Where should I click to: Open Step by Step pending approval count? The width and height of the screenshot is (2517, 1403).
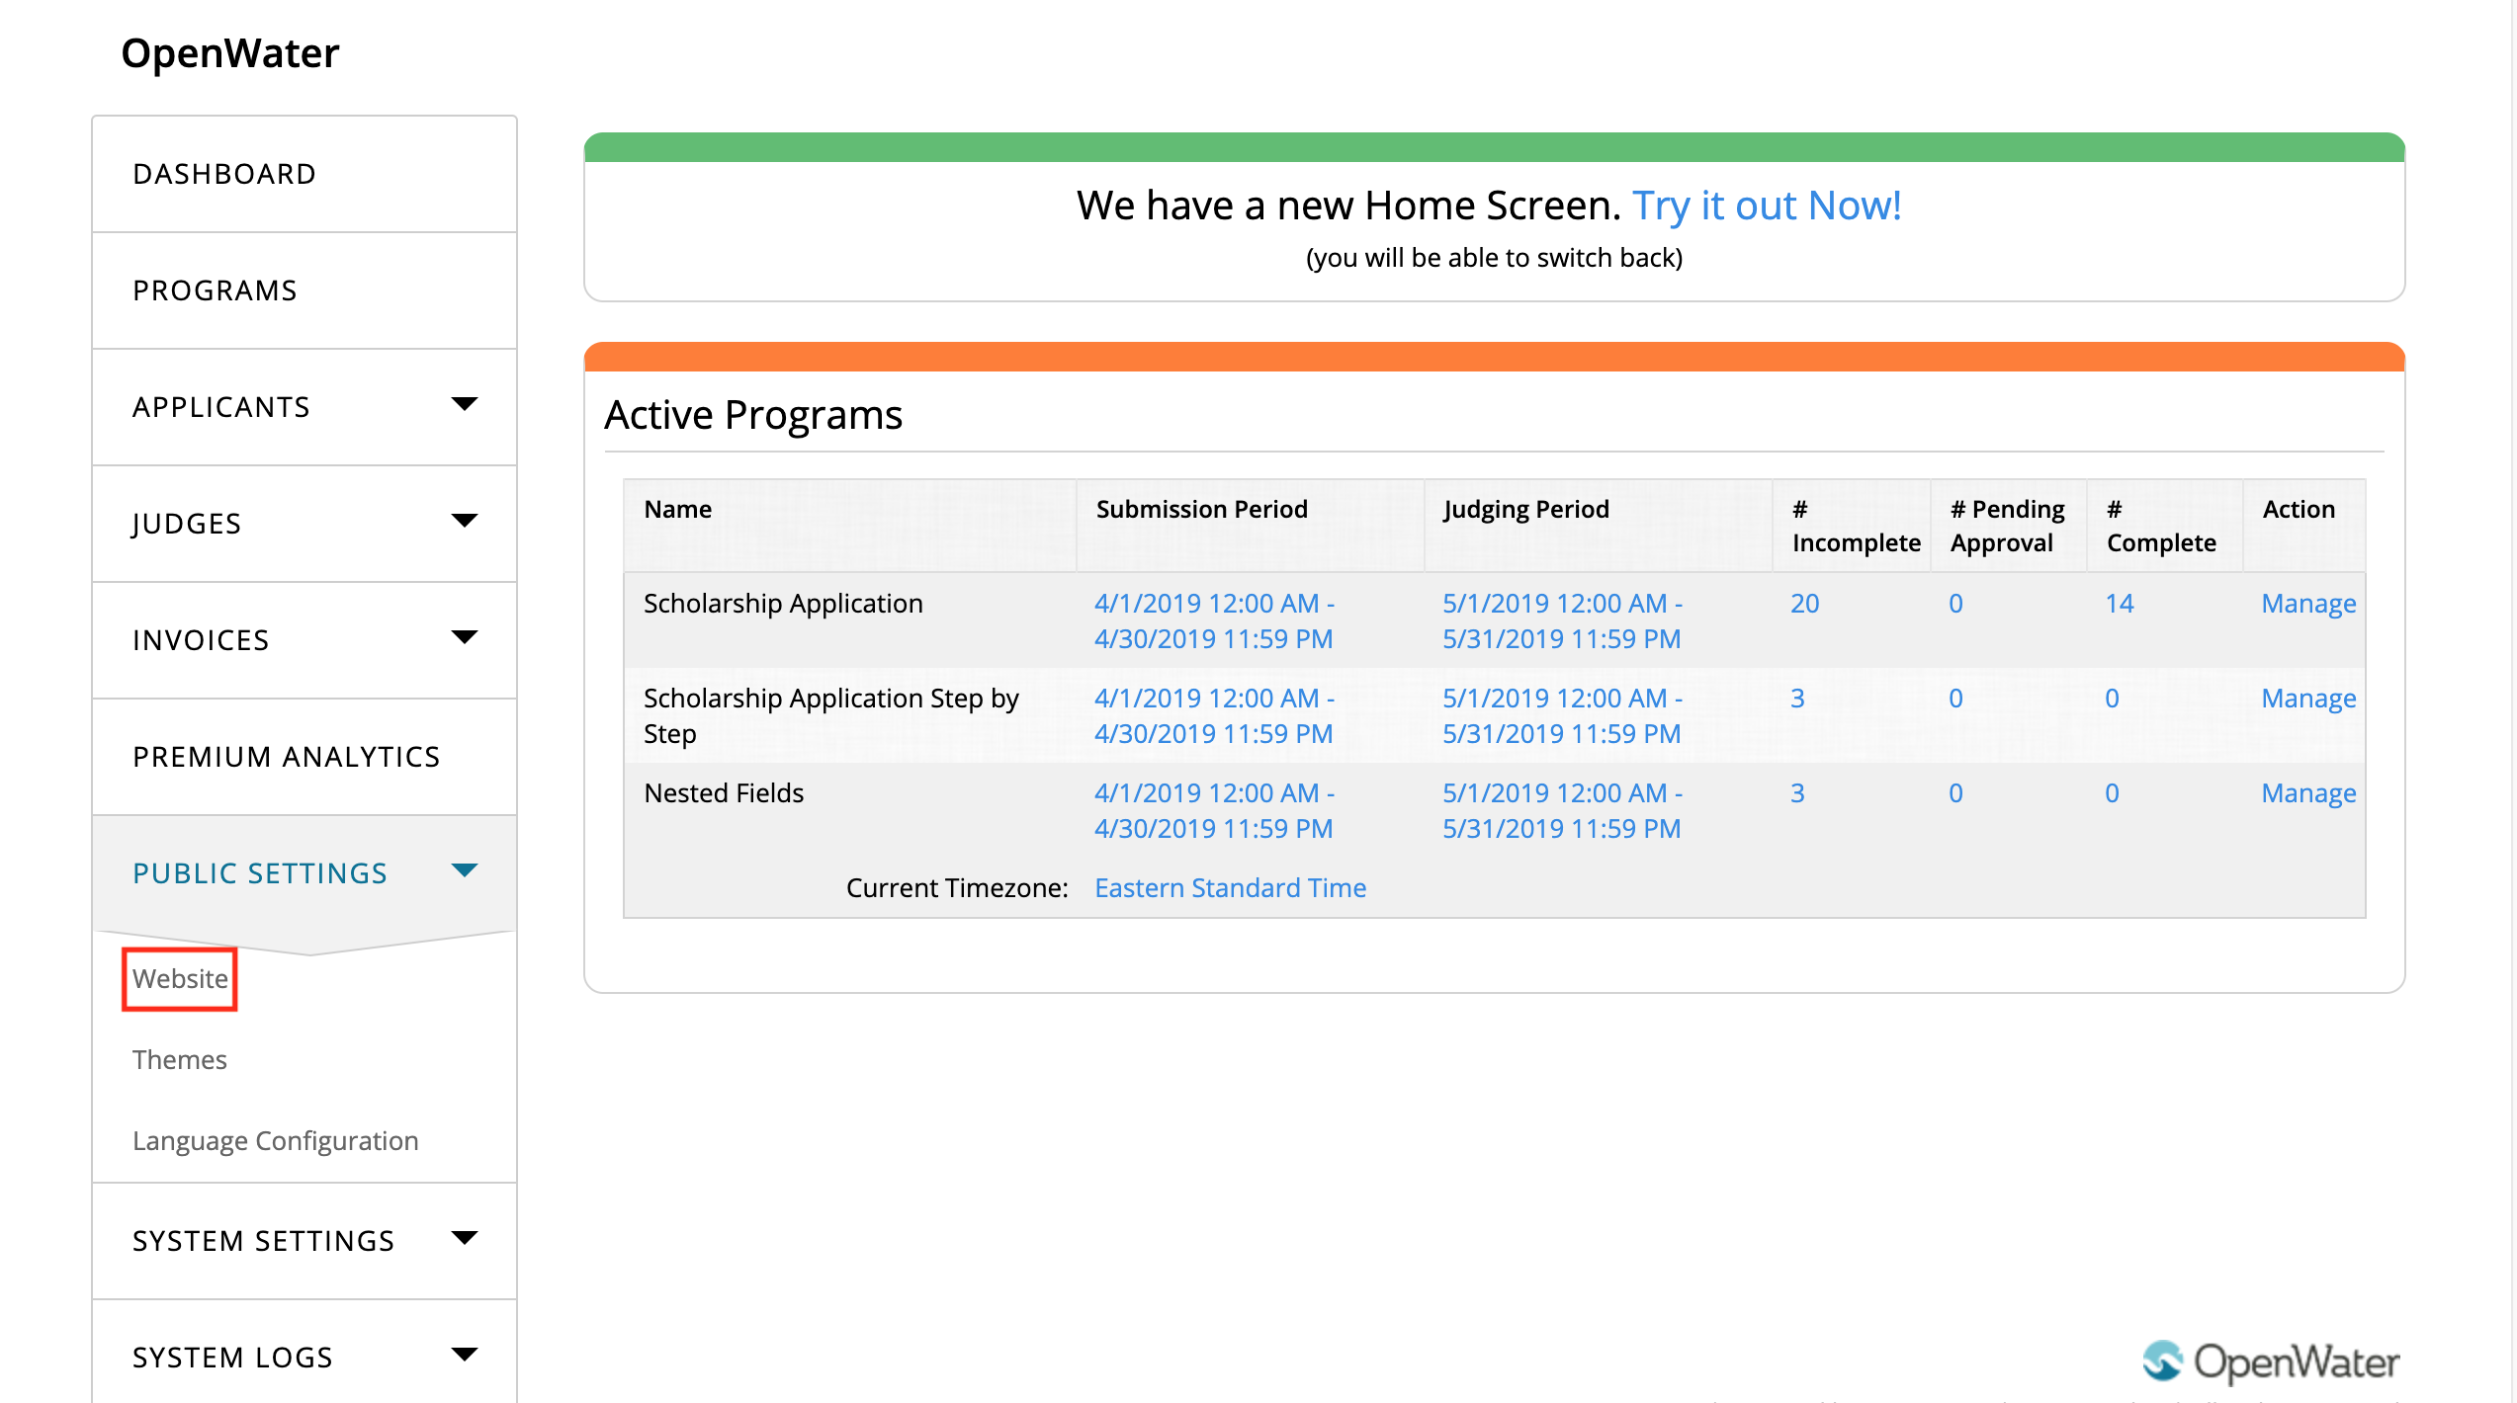coord(1955,699)
